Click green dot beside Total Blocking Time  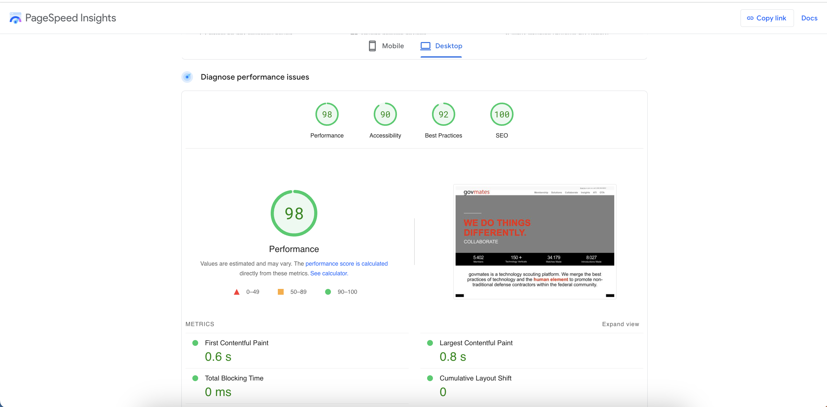pos(195,378)
